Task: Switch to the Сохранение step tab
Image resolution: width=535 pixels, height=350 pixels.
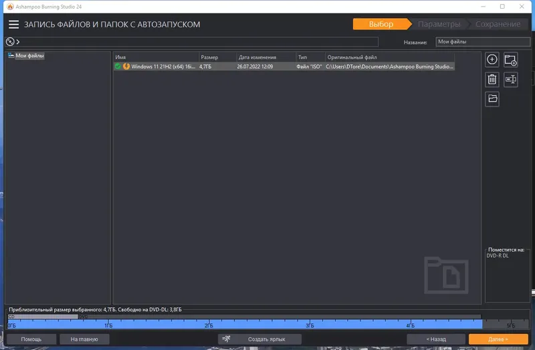Action: tap(498, 24)
